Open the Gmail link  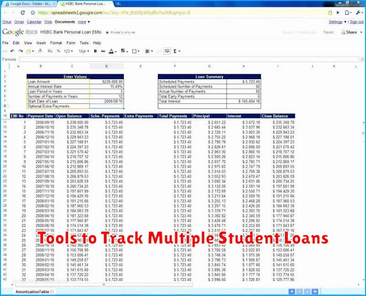point(19,22)
